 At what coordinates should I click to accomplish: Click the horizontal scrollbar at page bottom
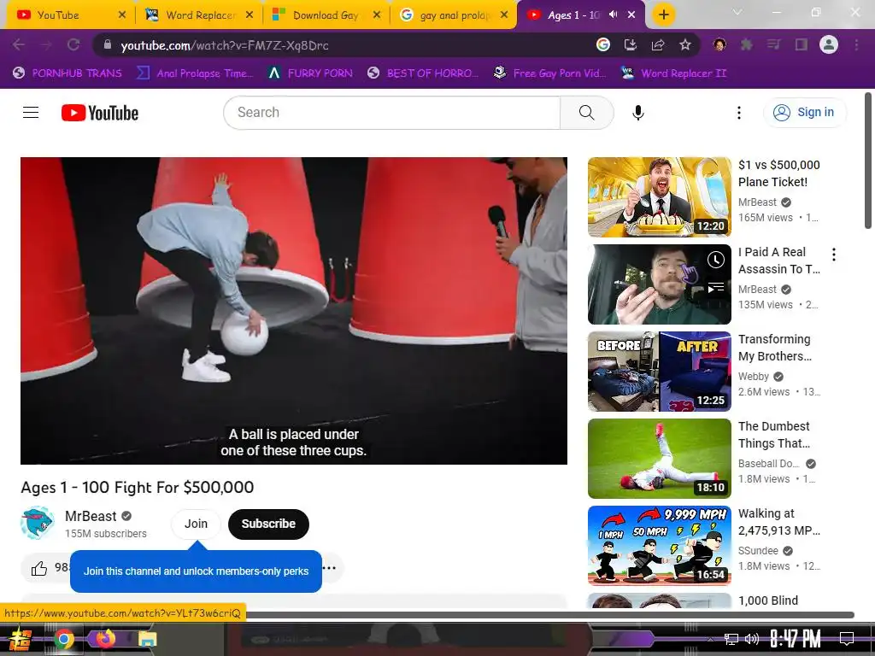[x=549, y=615]
